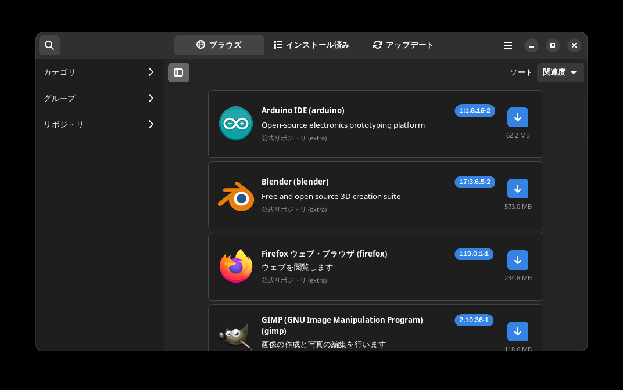
Task: Expand the カテゴリ sidebar row
Action: [x=99, y=72]
